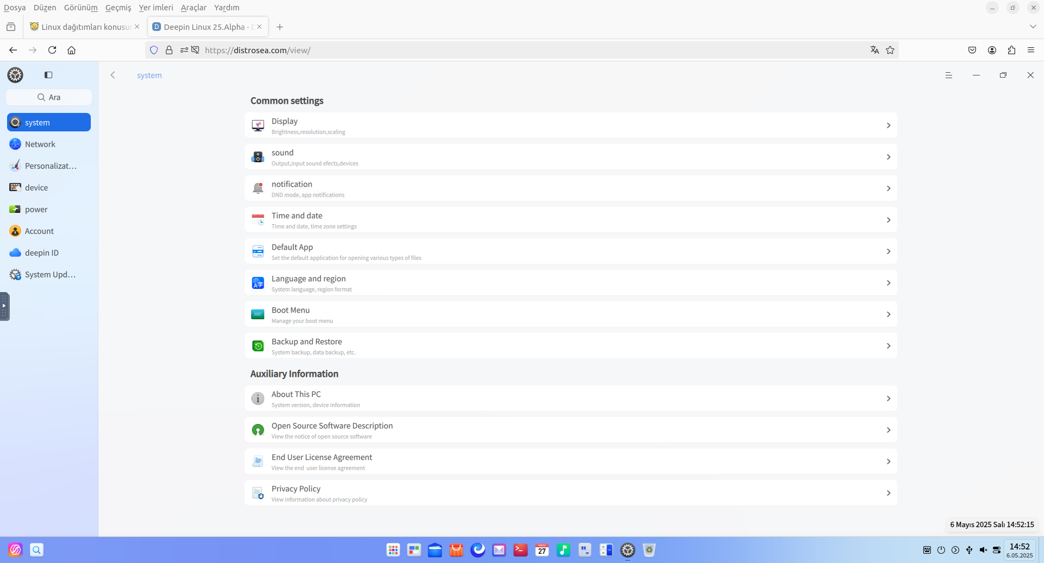
Task: Open the dock search magnifier
Action: [36, 550]
